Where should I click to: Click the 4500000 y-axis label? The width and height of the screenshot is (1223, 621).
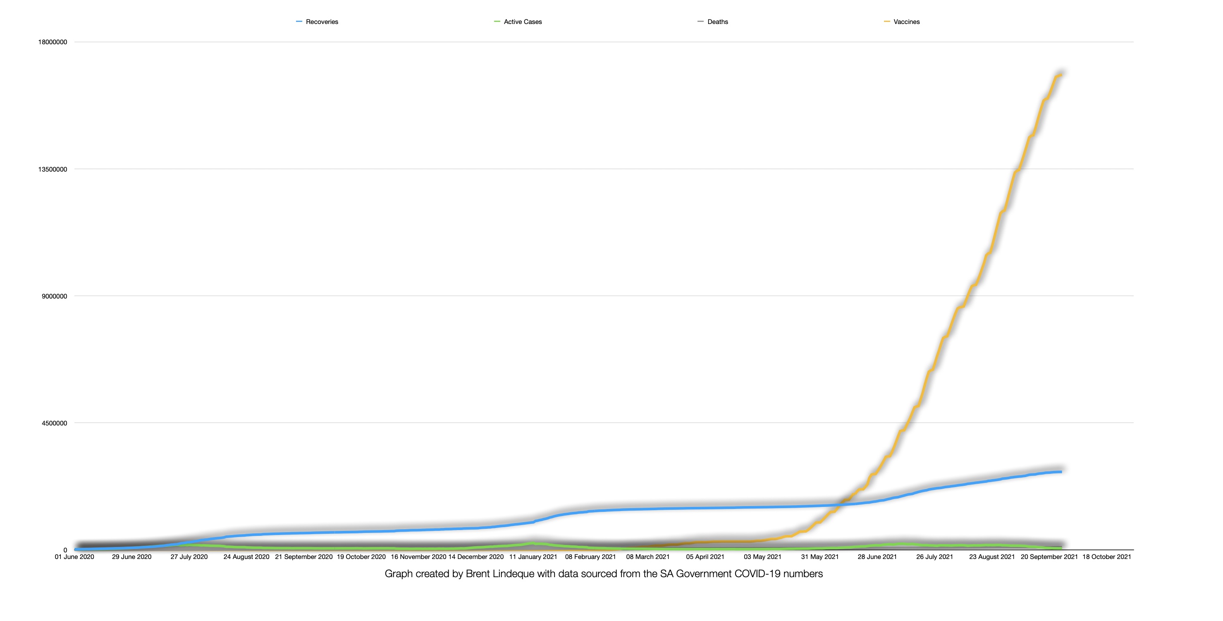coord(55,423)
